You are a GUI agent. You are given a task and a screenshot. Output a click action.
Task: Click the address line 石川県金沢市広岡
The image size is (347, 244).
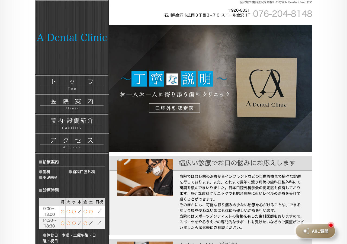(x=207, y=15)
